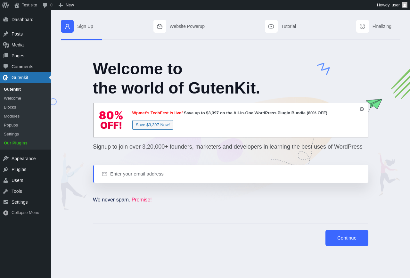Go to Gutenkit Modules page
The height and width of the screenshot is (278, 410).
click(12, 116)
